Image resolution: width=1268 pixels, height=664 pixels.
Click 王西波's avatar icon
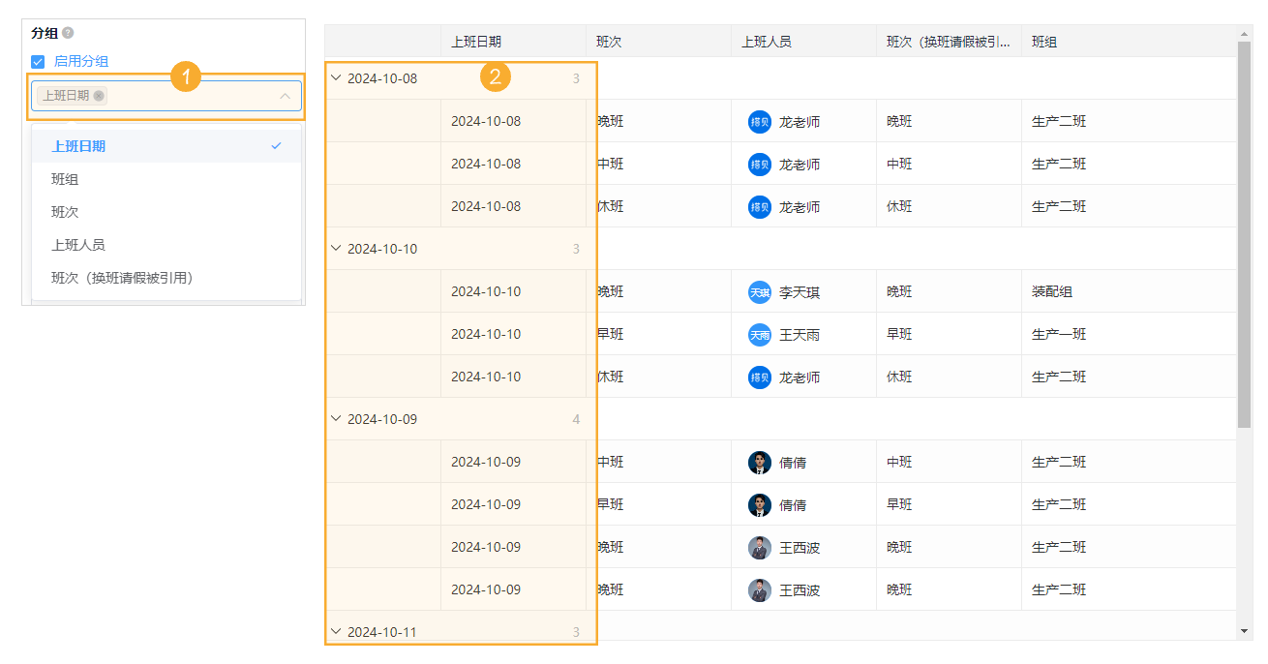(759, 547)
